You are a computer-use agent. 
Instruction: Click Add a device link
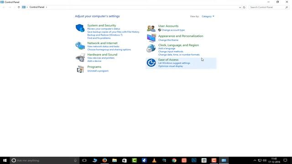(94, 61)
